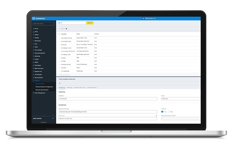Click the yellow Search button

pos(90,23)
